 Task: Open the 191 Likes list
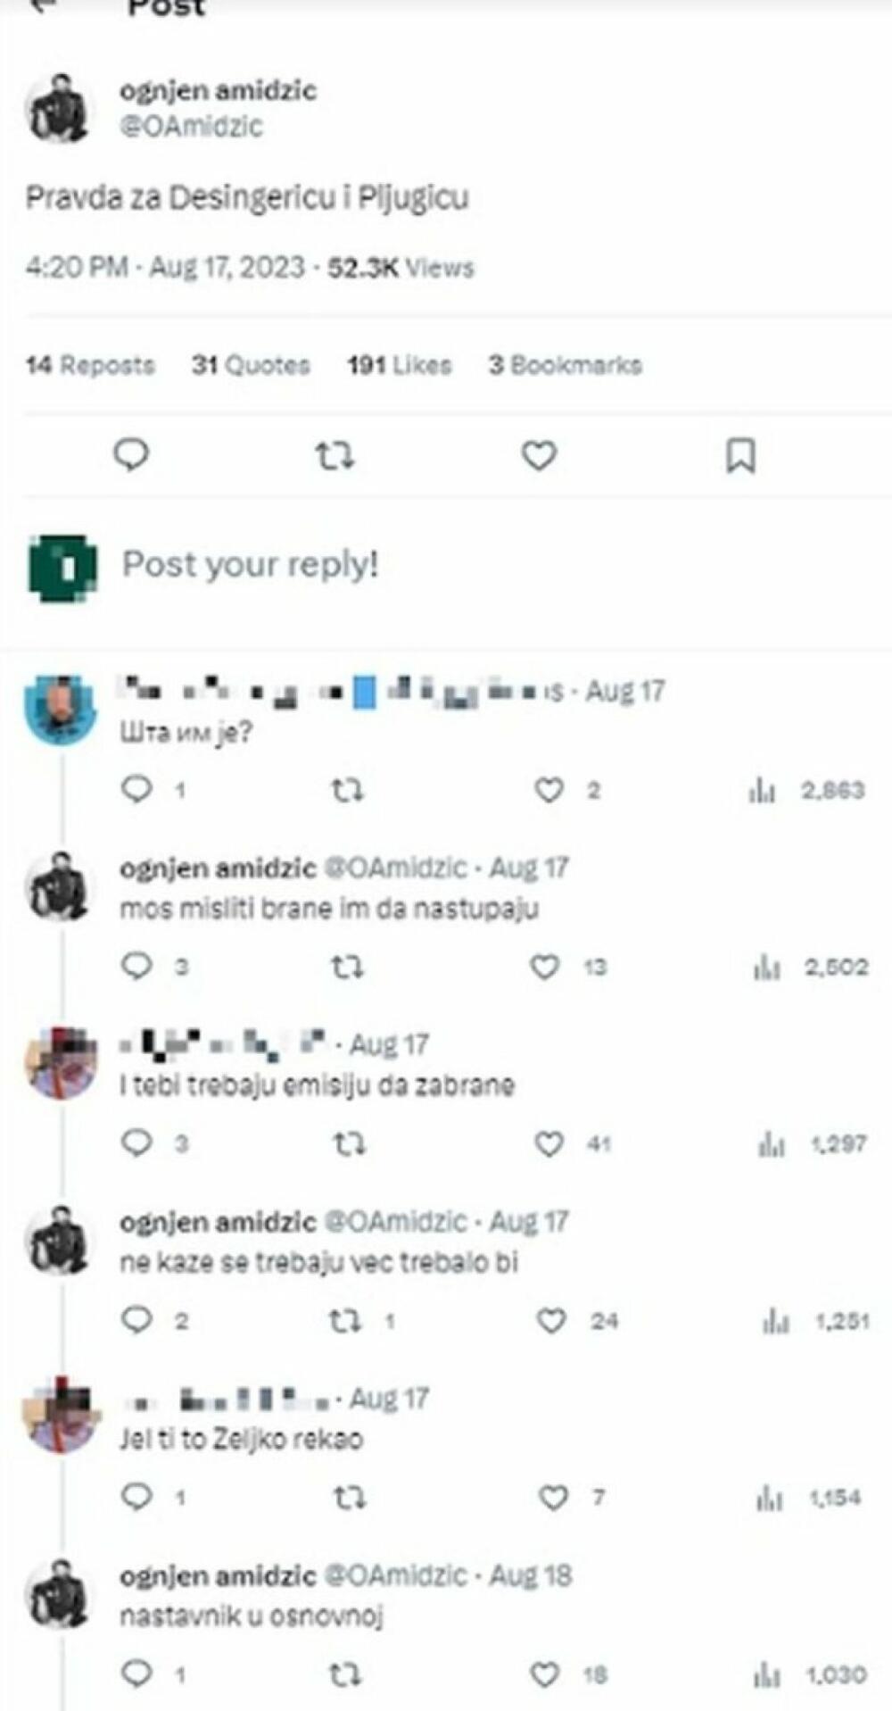399,364
